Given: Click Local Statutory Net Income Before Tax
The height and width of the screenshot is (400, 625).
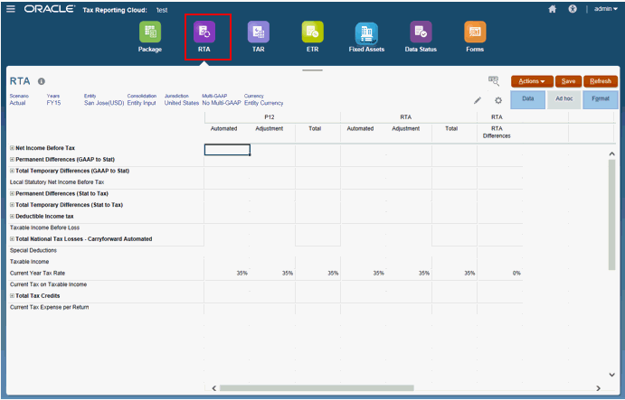Looking at the screenshot, I should [57, 182].
